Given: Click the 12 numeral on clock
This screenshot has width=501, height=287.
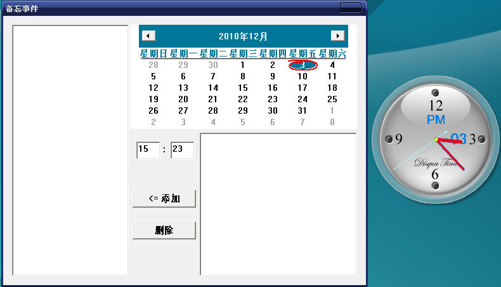Looking at the screenshot, I should [436, 105].
